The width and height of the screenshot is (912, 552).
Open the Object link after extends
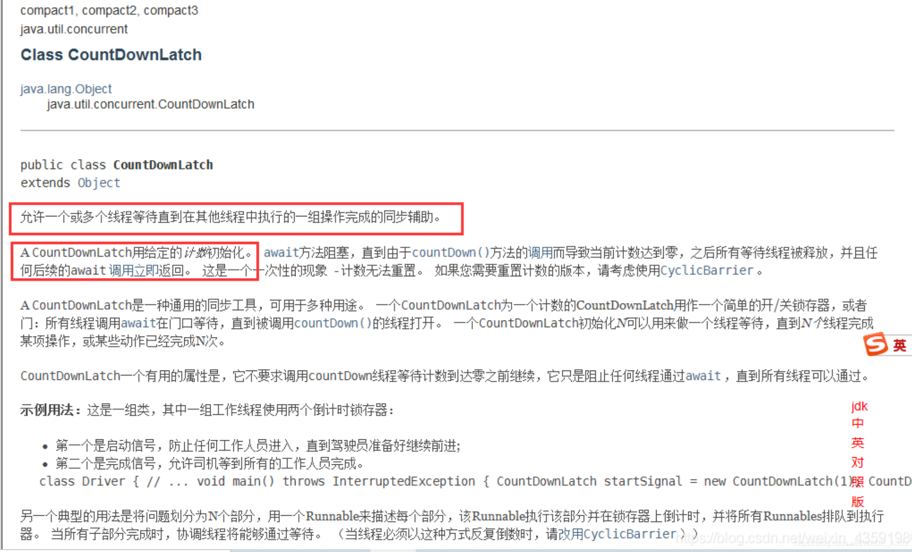point(99,182)
